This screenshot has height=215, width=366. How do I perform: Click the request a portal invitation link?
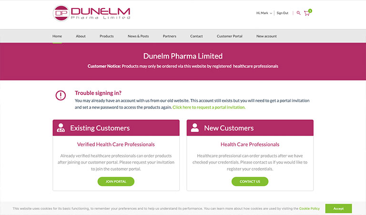[x=209, y=107]
